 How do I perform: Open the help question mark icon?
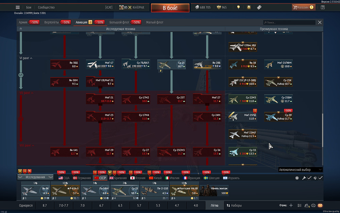click(x=323, y=7)
